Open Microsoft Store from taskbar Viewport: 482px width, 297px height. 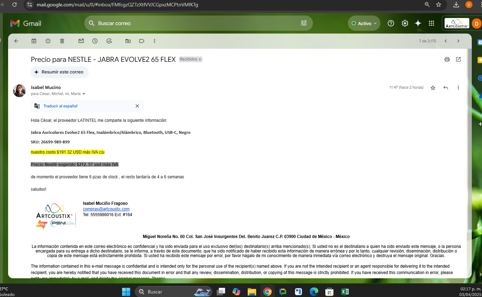point(330,292)
